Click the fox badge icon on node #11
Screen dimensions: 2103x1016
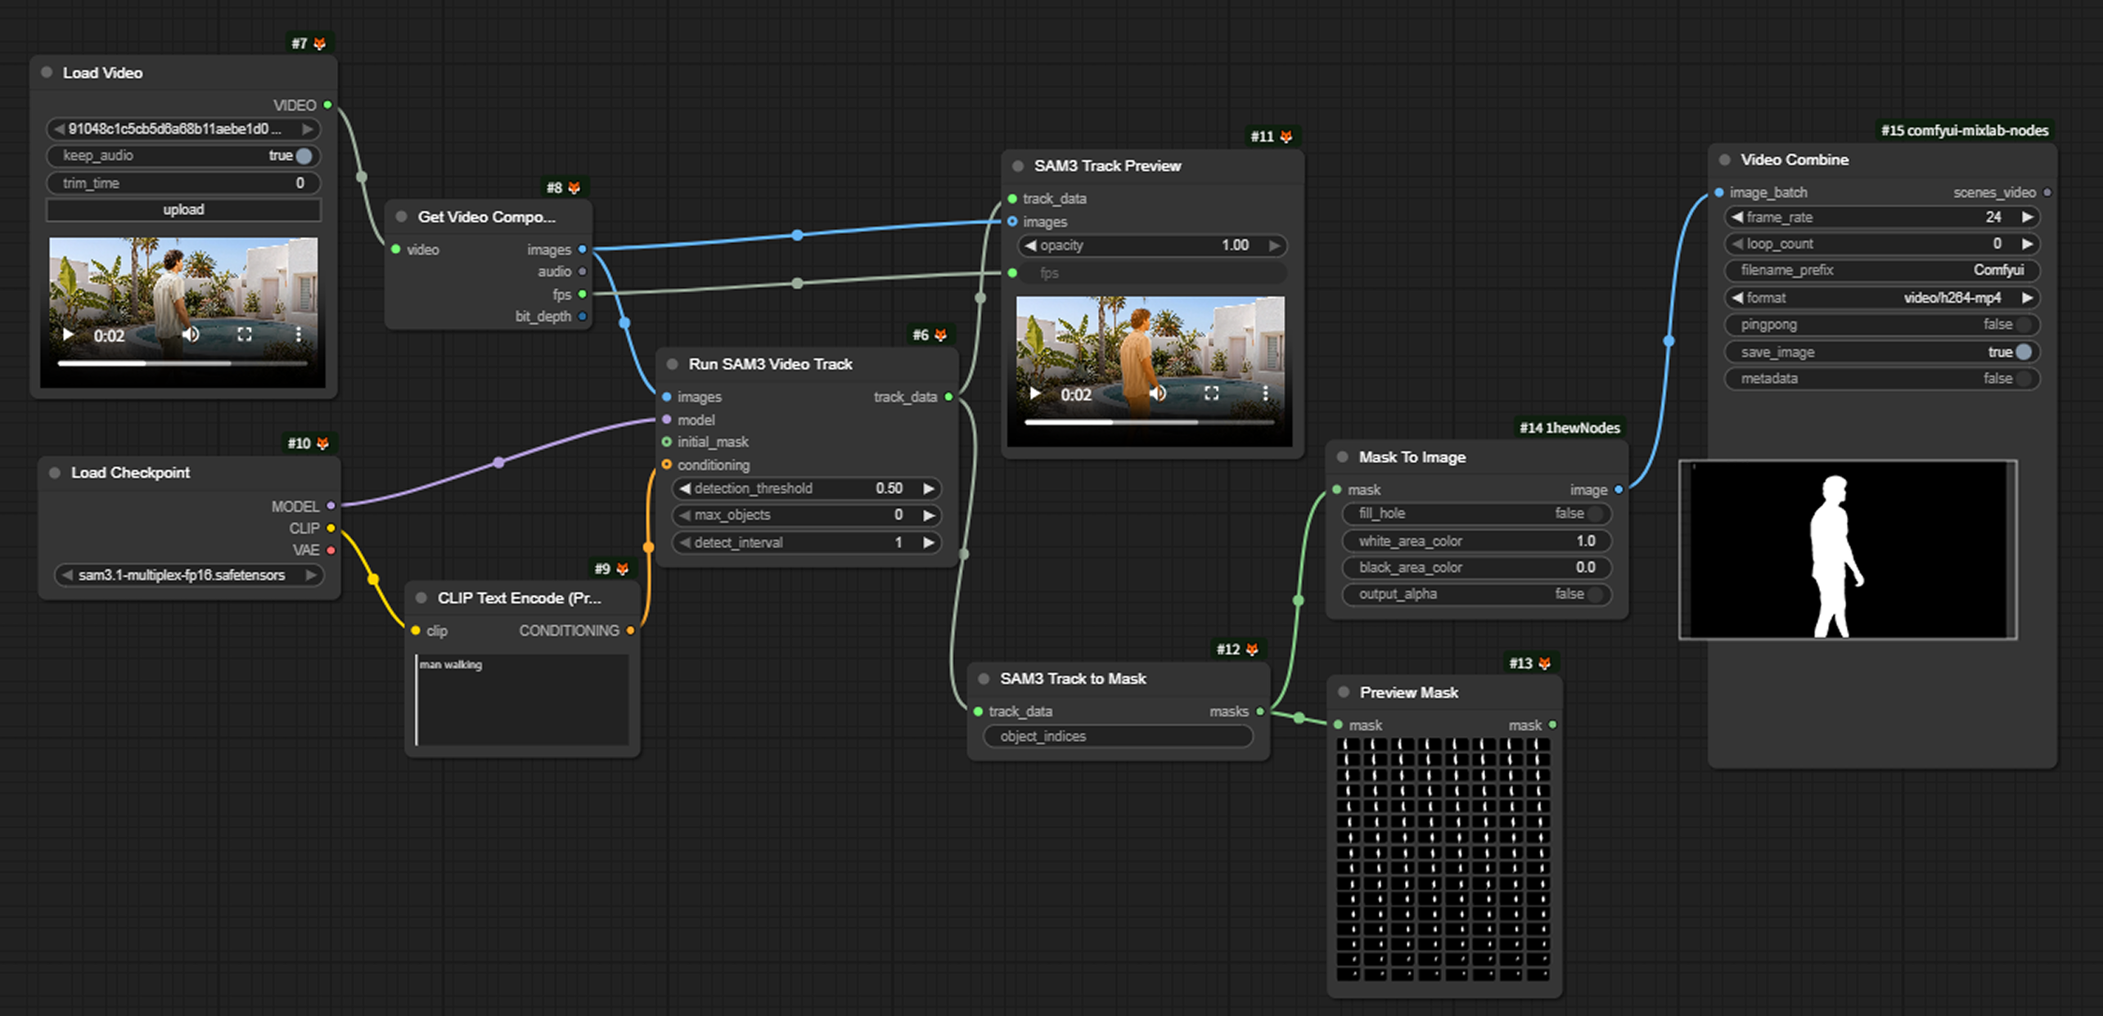coord(1286,137)
